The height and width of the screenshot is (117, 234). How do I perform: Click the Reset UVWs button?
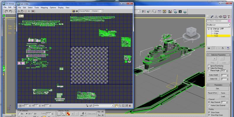point(213,93)
